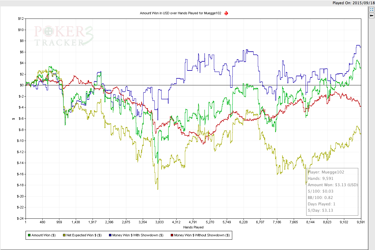Toggle Money Won $ Without Showdown series
375x250 pixels.
pyautogui.click(x=200, y=235)
